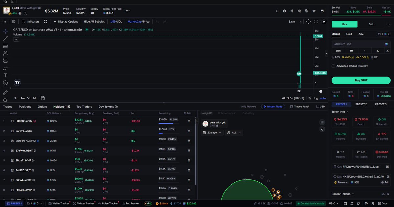This screenshot has height=207, width=394.
Task: Select the ruler measure tool
Action: click(5, 93)
